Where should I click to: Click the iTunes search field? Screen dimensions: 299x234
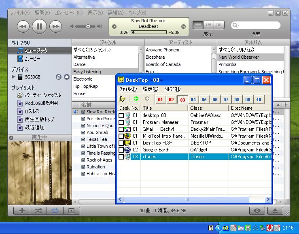point(256,25)
